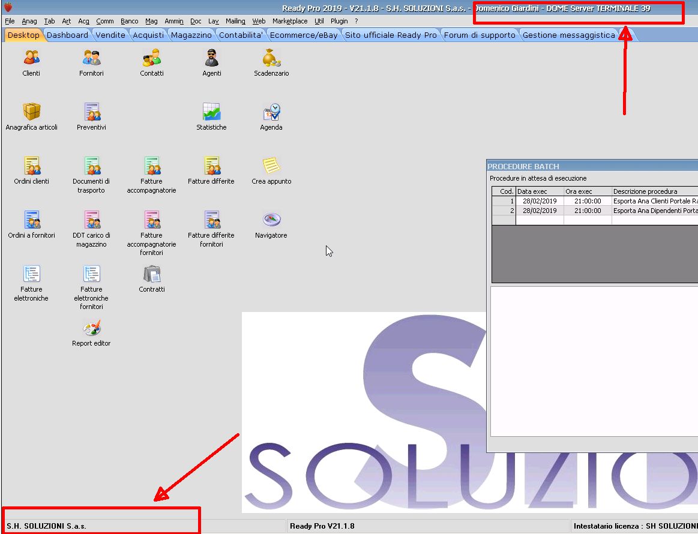
Task: Open the Plugin menu
Action: (339, 21)
